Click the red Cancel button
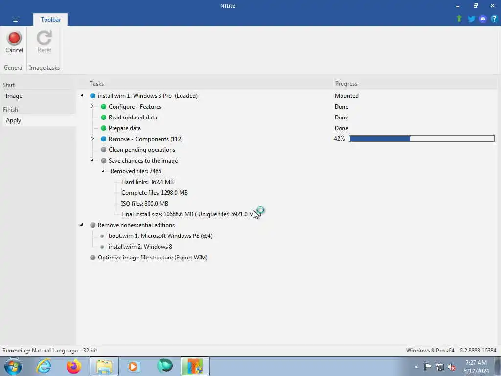The height and width of the screenshot is (376, 501). click(14, 42)
